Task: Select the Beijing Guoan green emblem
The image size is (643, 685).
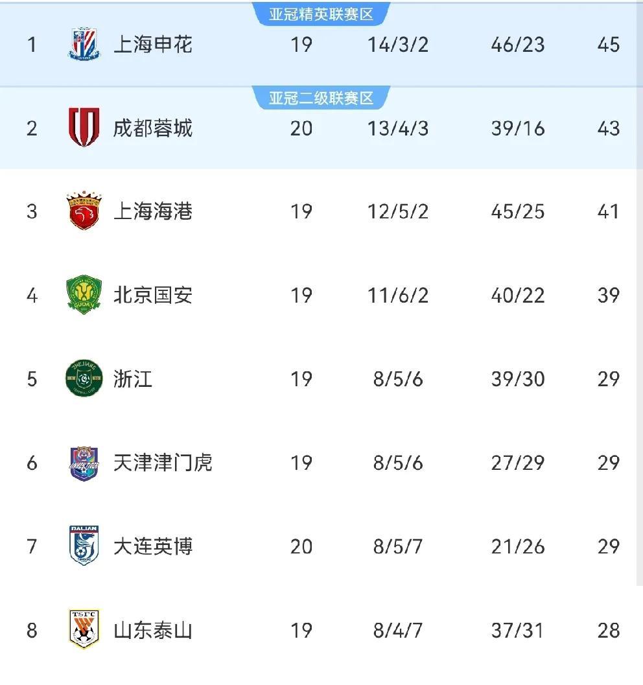Action: pos(84,296)
